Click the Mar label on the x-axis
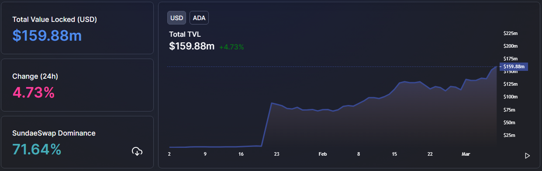Viewport: 542px width, 171px height. point(466,154)
